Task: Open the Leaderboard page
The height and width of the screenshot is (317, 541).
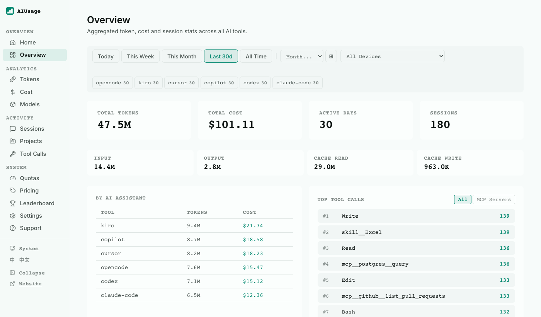Action: coord(35,203)
